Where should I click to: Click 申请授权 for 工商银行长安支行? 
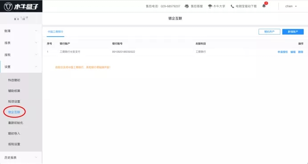pyautogui.click(x=283, y=52)
